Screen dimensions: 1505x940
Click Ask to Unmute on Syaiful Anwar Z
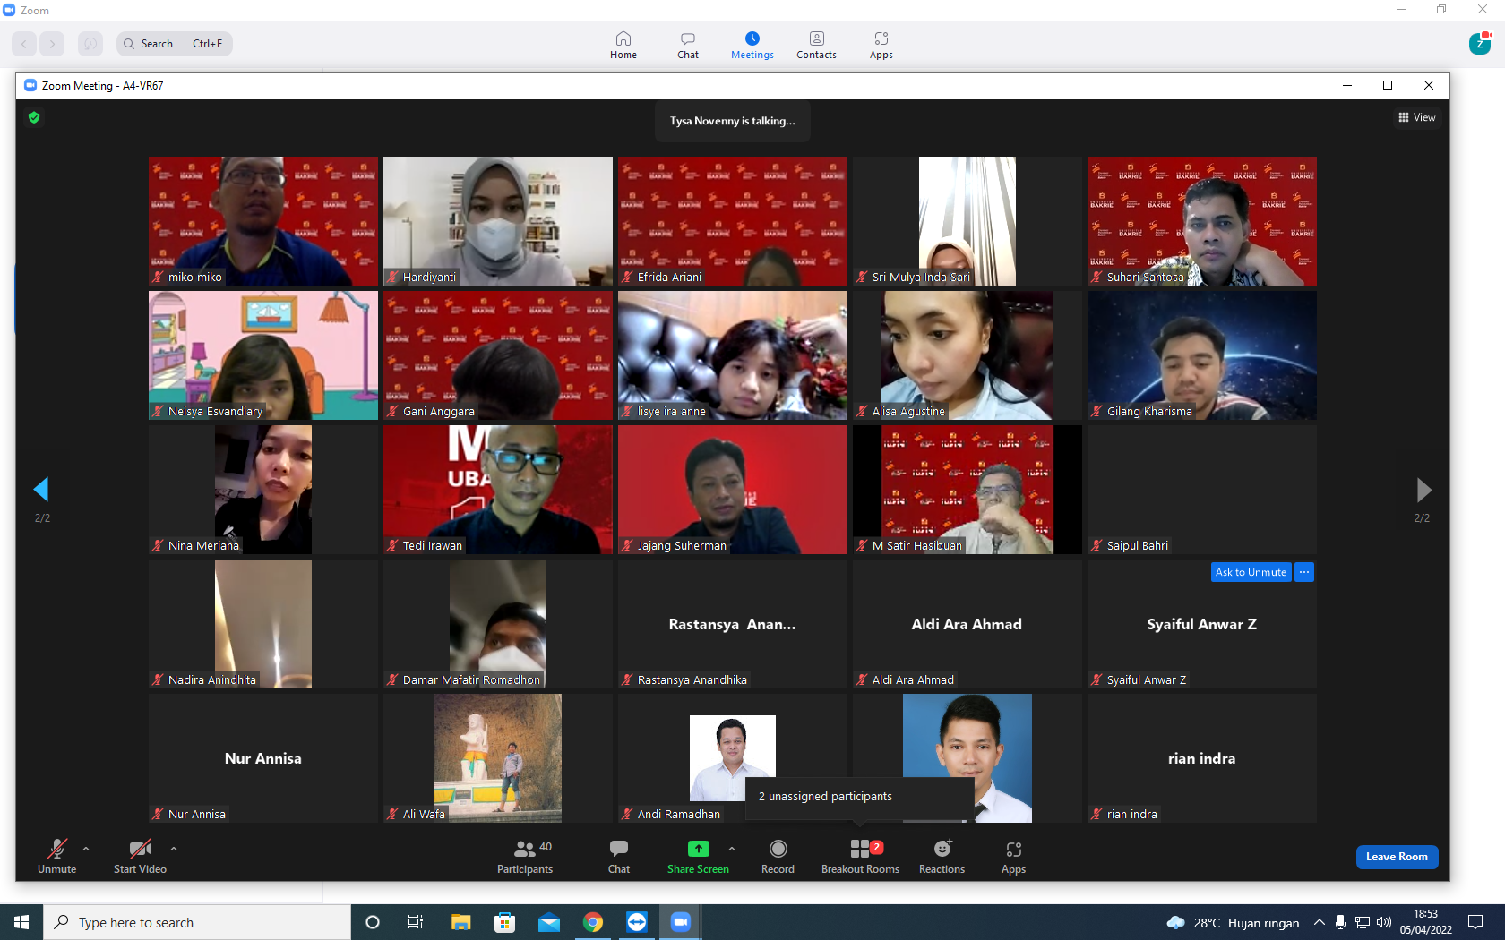point(1251,572)
